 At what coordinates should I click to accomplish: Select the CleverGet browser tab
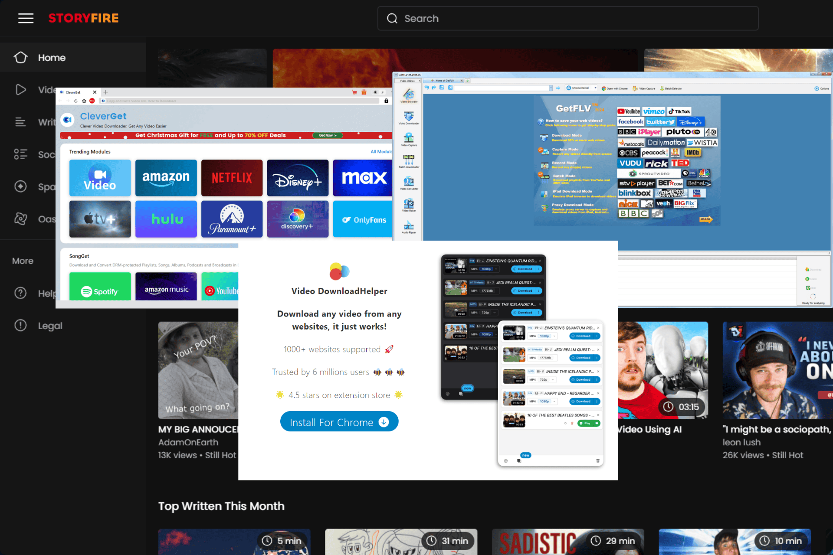[x=78, y=92]
